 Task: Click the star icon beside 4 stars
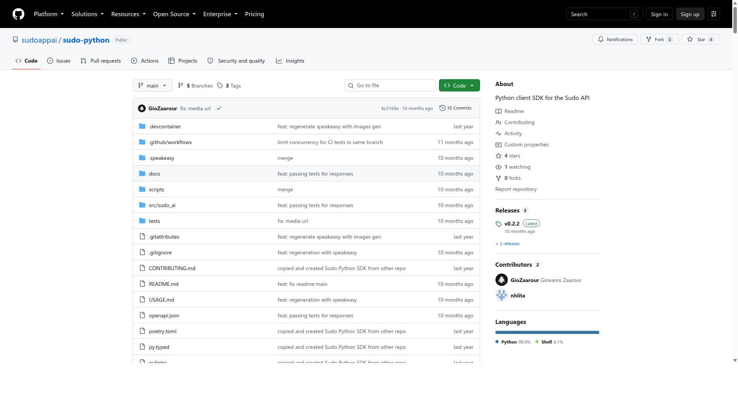pos(499,156)
